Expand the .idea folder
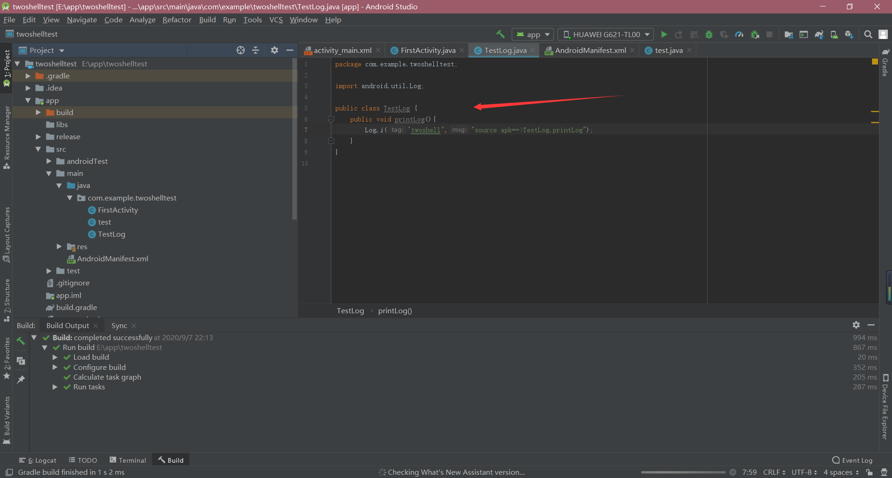The width and height of the screenshot is (892, 478). coord(28,88)
